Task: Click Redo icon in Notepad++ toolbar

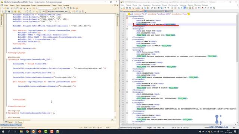Action: point(155,7)
